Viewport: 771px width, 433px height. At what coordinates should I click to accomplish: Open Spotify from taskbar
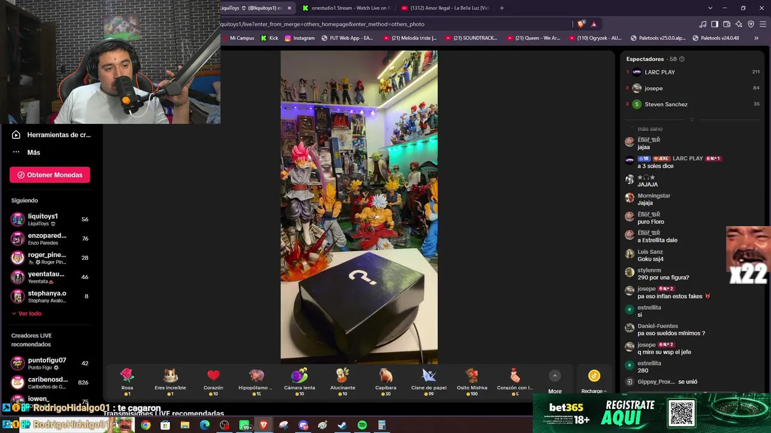pyautogui.click(x=362, y=425)
